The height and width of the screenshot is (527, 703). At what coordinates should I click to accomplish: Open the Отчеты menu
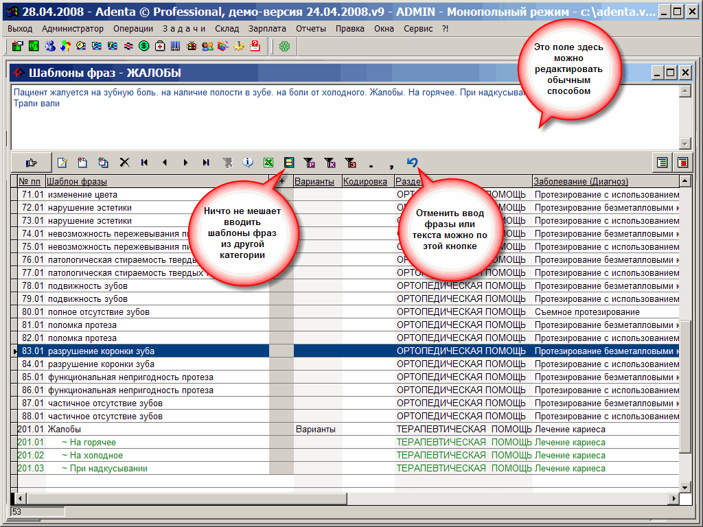click(311, 29)
